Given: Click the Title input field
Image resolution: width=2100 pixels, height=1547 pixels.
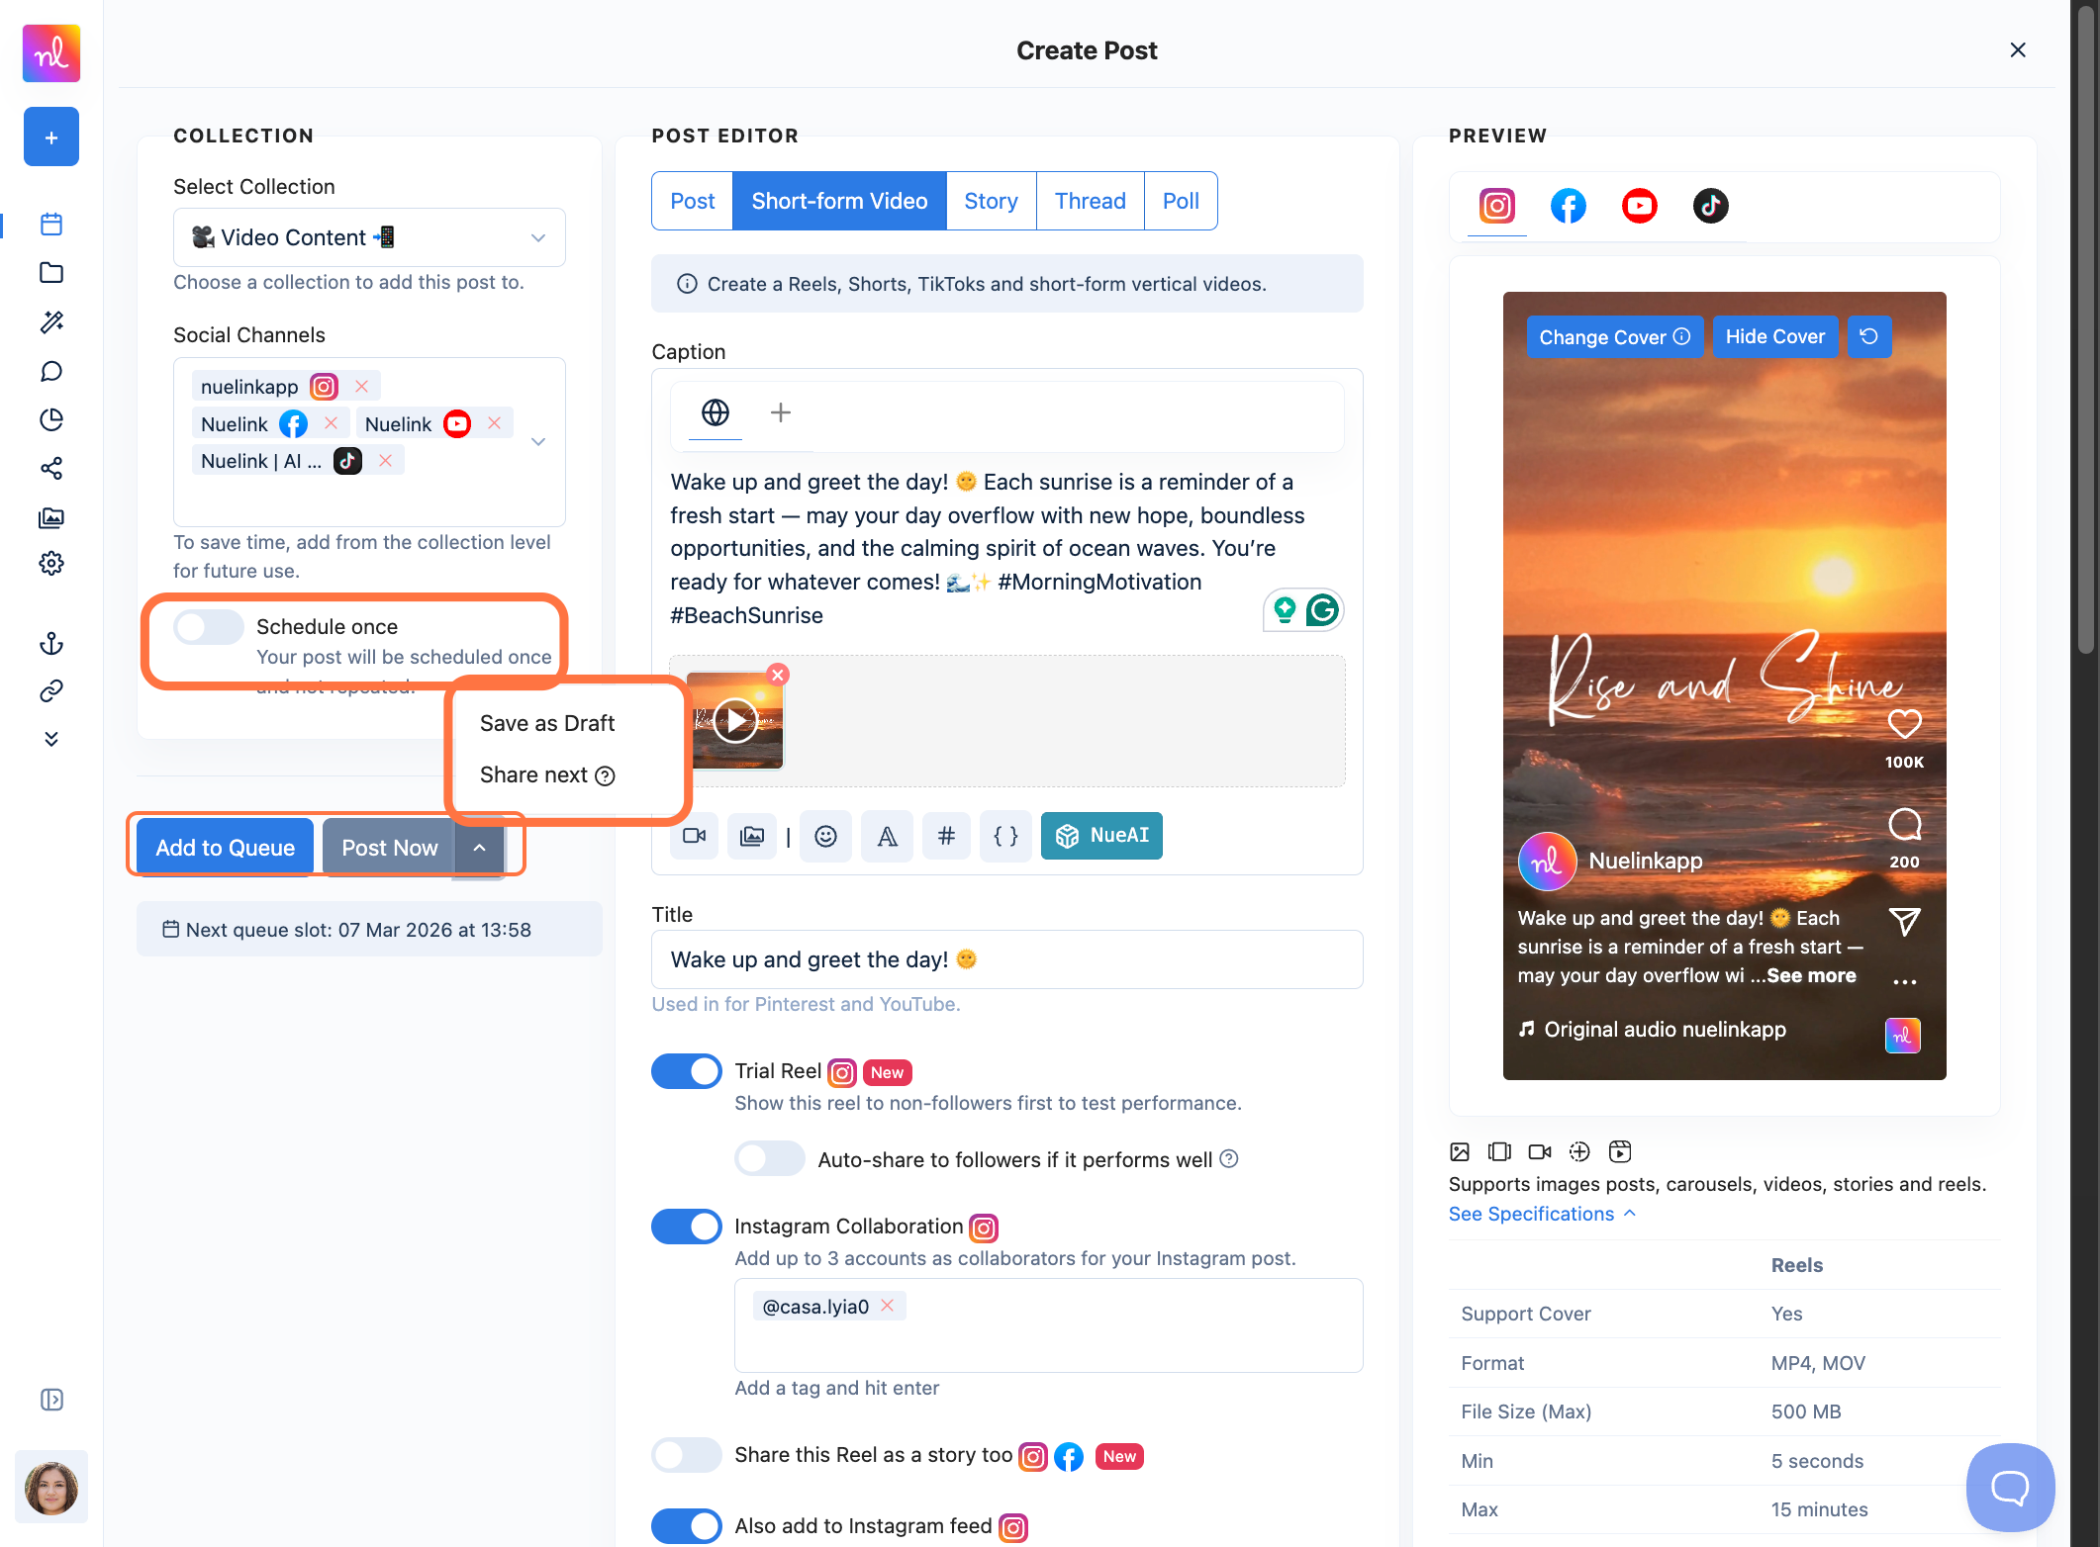Looking at the screenshot, I should pos(1006,959).
